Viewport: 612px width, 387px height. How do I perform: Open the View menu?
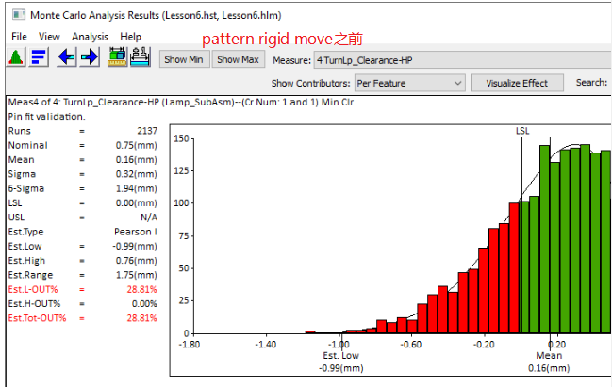[x=50, y=36]
